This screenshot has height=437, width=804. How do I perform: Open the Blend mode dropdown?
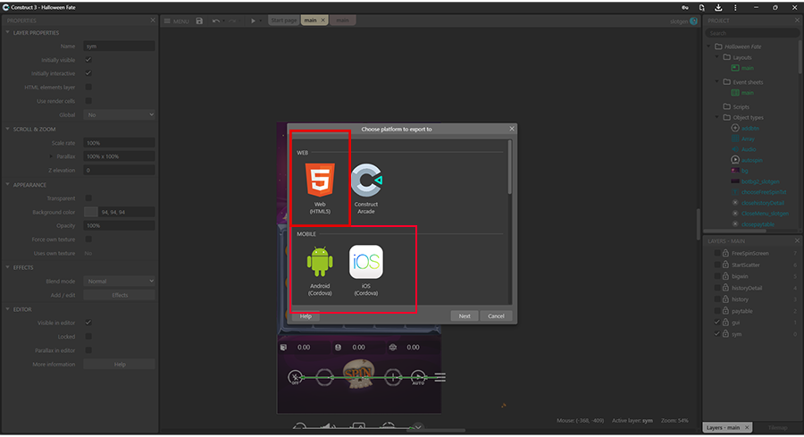coord(120,281)
